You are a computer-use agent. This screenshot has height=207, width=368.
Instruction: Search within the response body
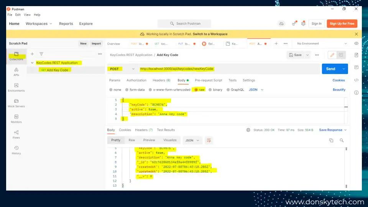coord(342,140)
